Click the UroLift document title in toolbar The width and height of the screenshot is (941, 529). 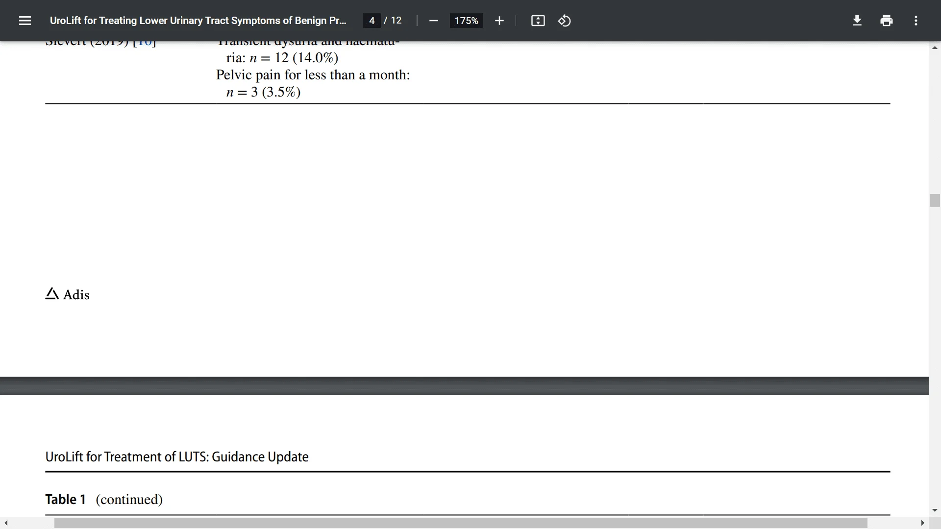point(198,21)
